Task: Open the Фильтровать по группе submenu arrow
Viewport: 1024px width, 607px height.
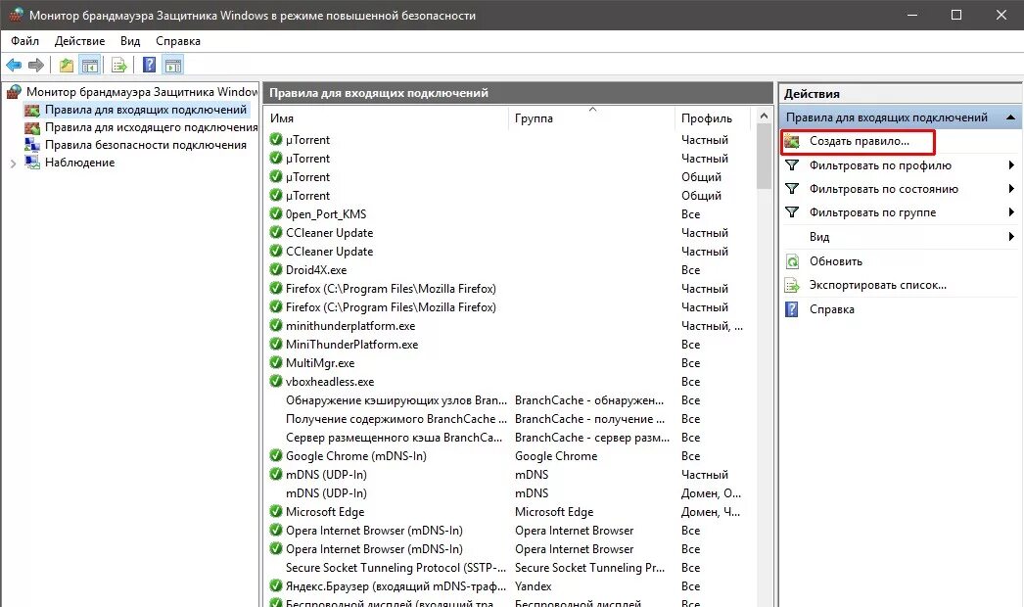Action: [1011, 212]
